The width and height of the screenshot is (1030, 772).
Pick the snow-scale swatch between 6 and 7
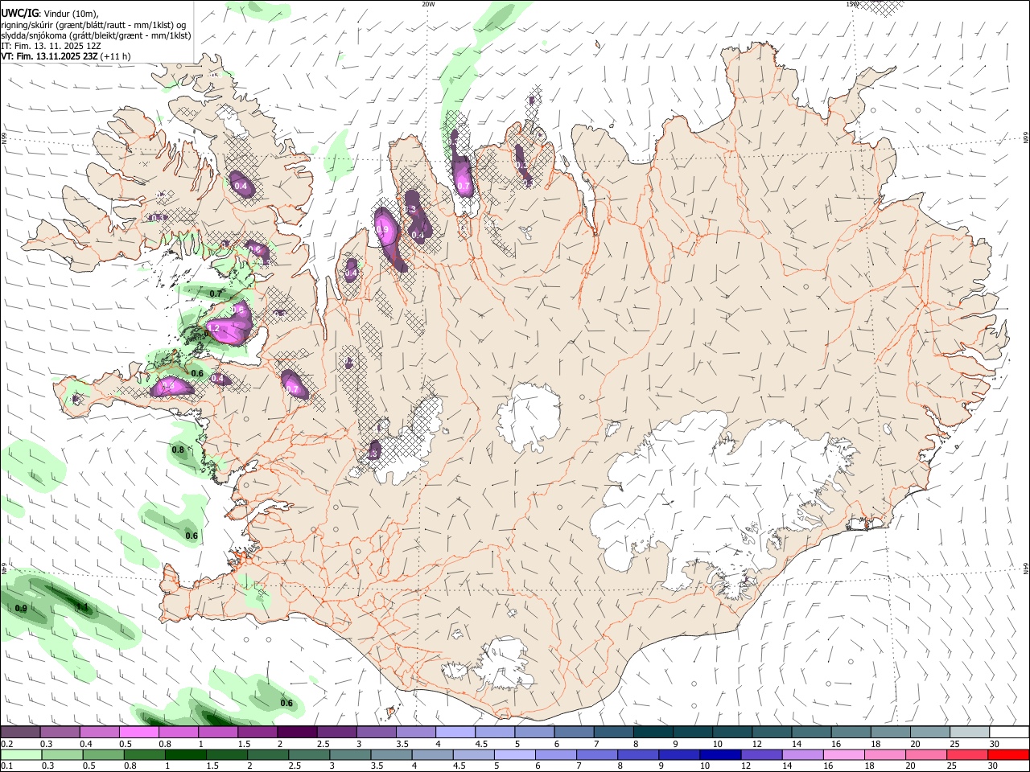pyautogui.click(x=573, y=733)
